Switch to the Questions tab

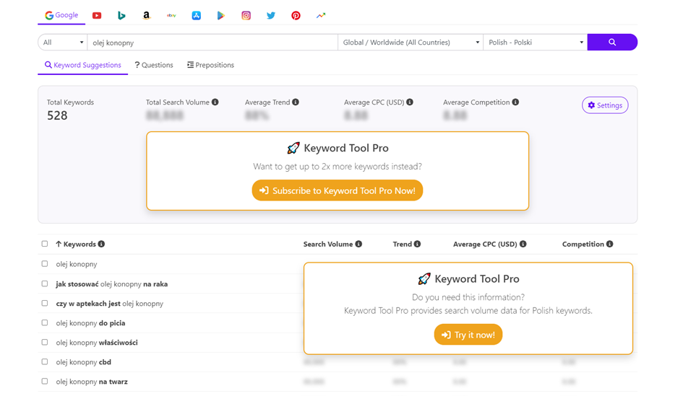click(x=154, y=65)
